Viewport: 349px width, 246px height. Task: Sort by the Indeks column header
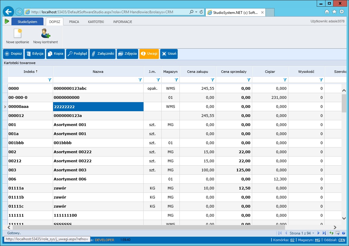[x=30, y=72]
